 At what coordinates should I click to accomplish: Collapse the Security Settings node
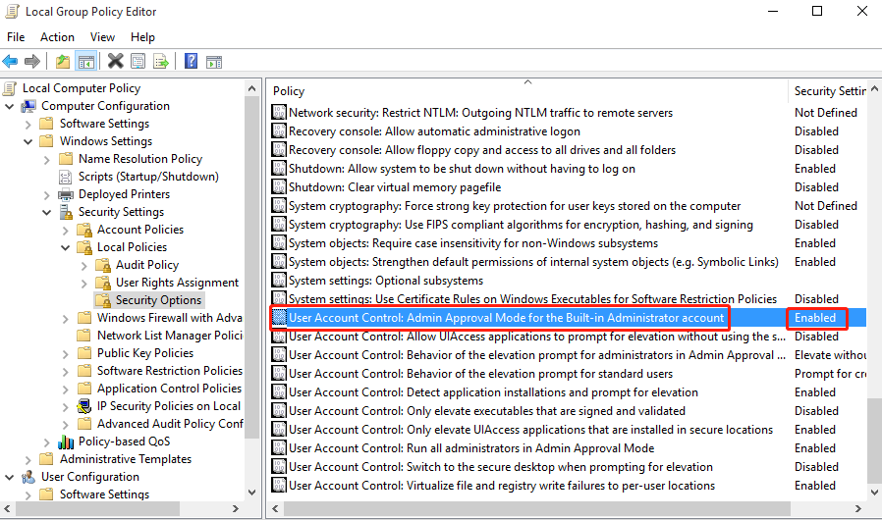pos(47,212)
